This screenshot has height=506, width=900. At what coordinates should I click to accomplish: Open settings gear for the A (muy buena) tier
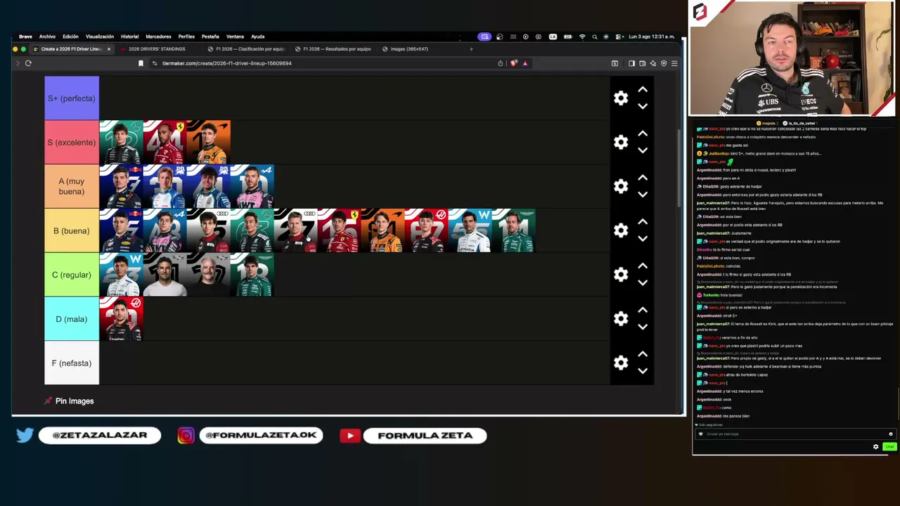coord(621,186)
